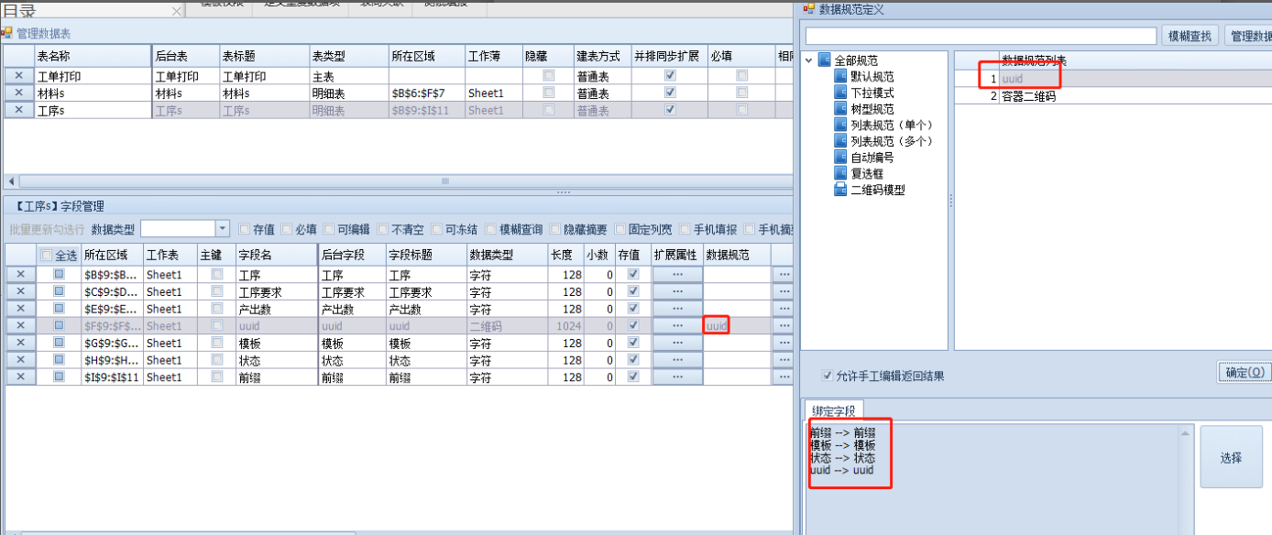Click the search input in 数据规范定义
Image resolution: width=1272 pixels, height=535 pixels.
point(981,36)
